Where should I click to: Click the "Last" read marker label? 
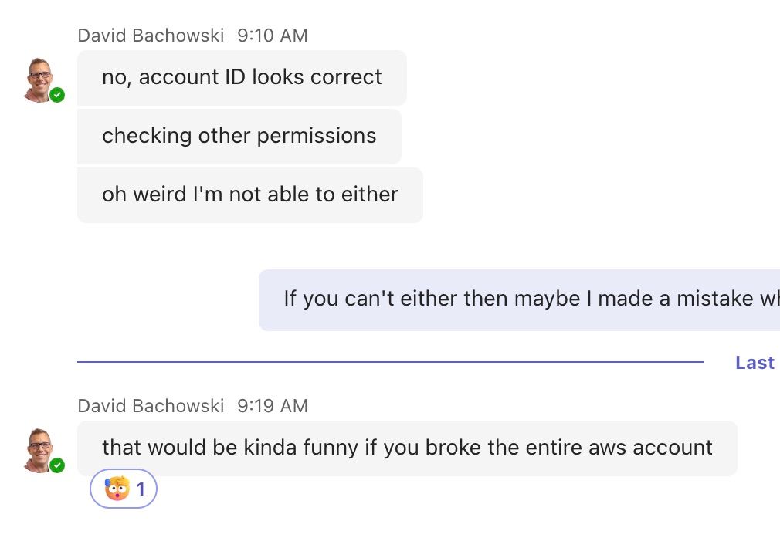(x=755, y=363)
